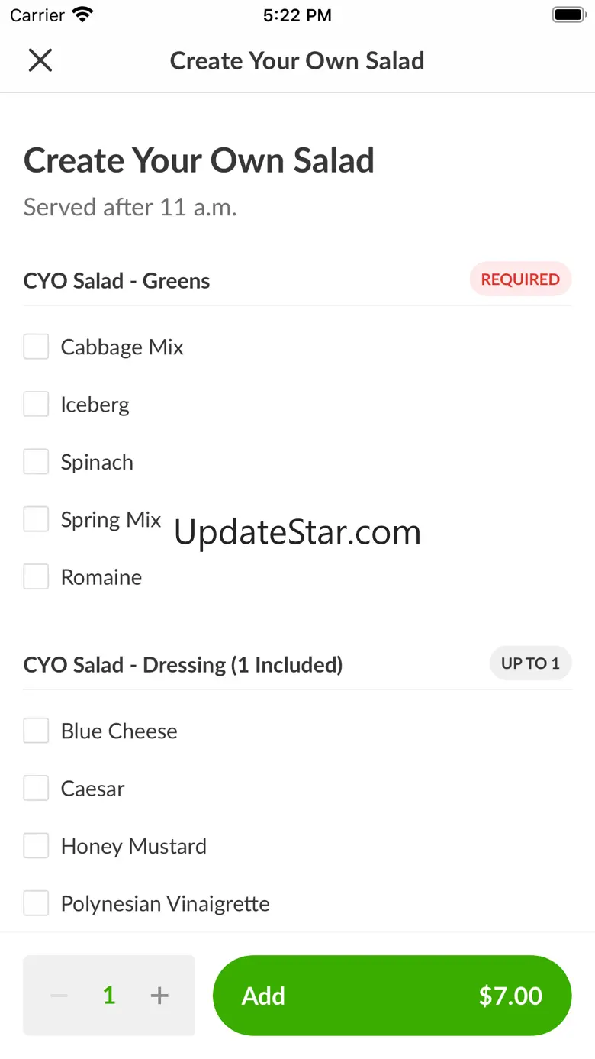The width and height of the screenshot is (595, 1059).
Task: Tap the Wi-Fi icon in status bar
Action: [x=82, y=15]
